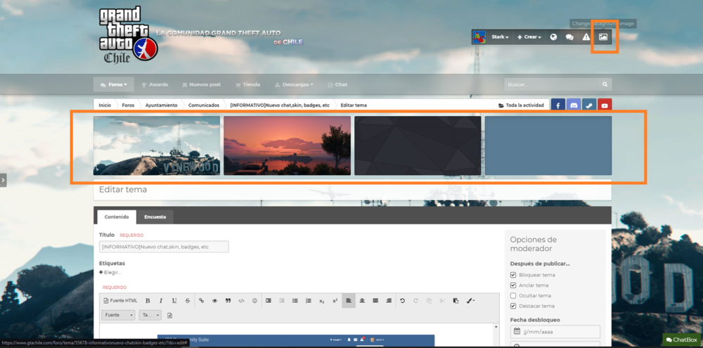Click the warning triangle reports icon
703x348 pixels.
[586, 37]
